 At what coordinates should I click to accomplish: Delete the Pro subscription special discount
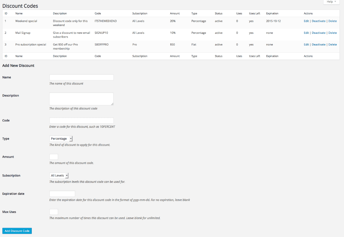[x=333, y=44]
